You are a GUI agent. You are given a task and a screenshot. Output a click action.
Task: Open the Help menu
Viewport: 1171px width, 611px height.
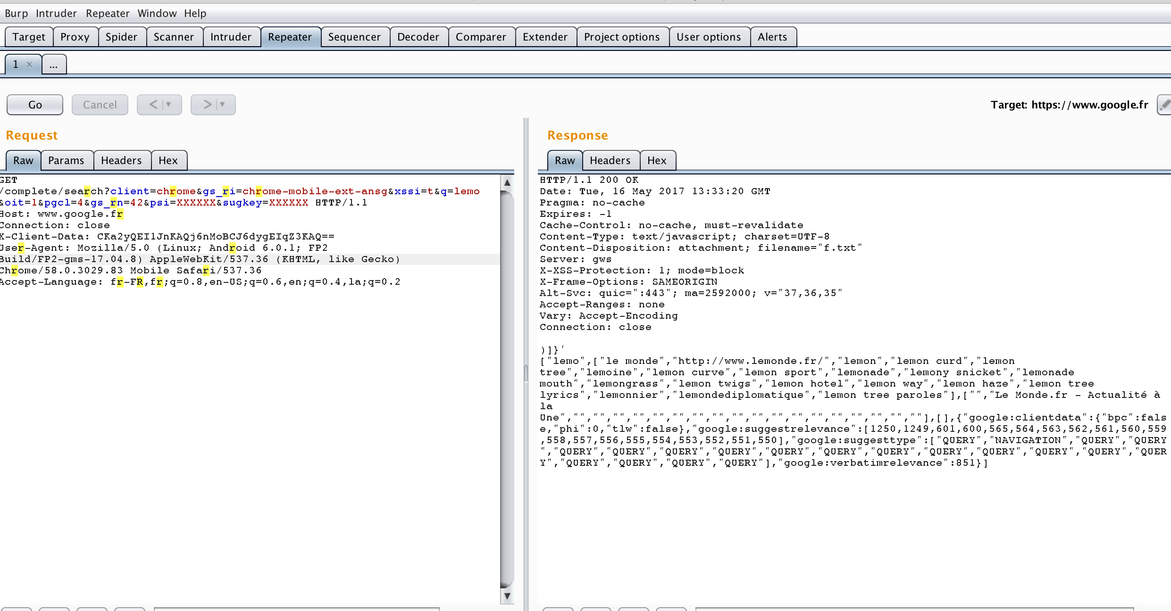(x=195, y=13)
